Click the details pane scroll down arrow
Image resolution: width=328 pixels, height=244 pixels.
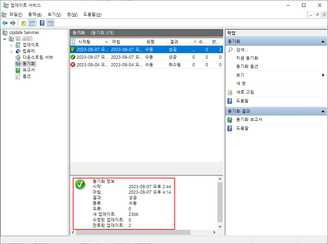[x=220, y=226]
